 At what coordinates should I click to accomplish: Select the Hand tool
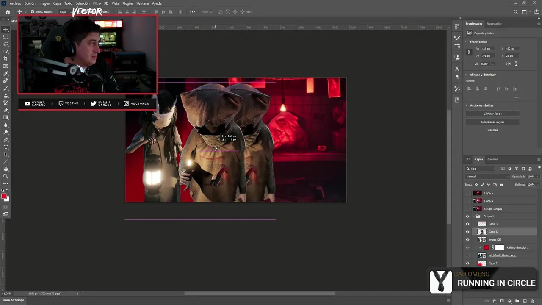(x=6, y=169)
